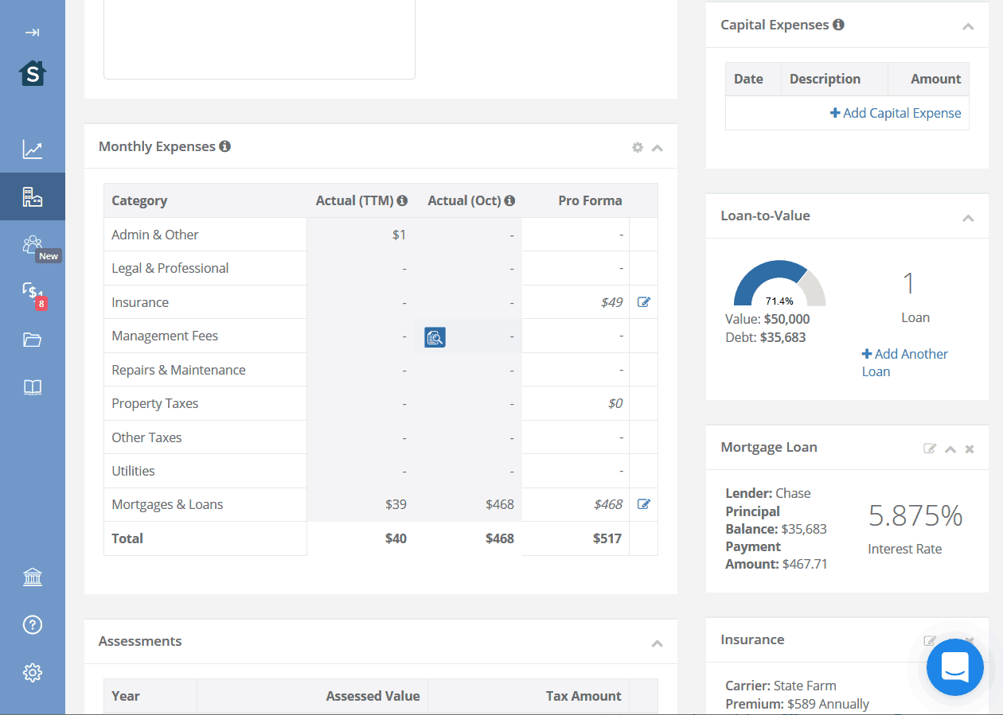Expand the collapsed sidebar arrow
Viewport: 1003px width, 715px height.
pyautogui.click(x=32, y=33)
